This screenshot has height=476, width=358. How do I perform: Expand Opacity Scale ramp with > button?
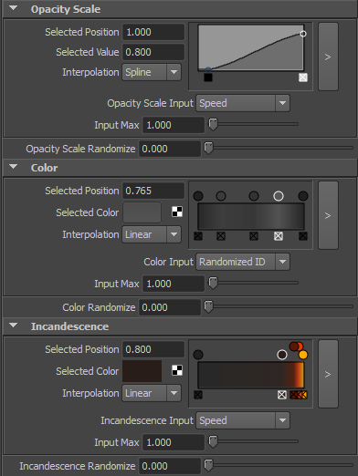tap(328, 57)
